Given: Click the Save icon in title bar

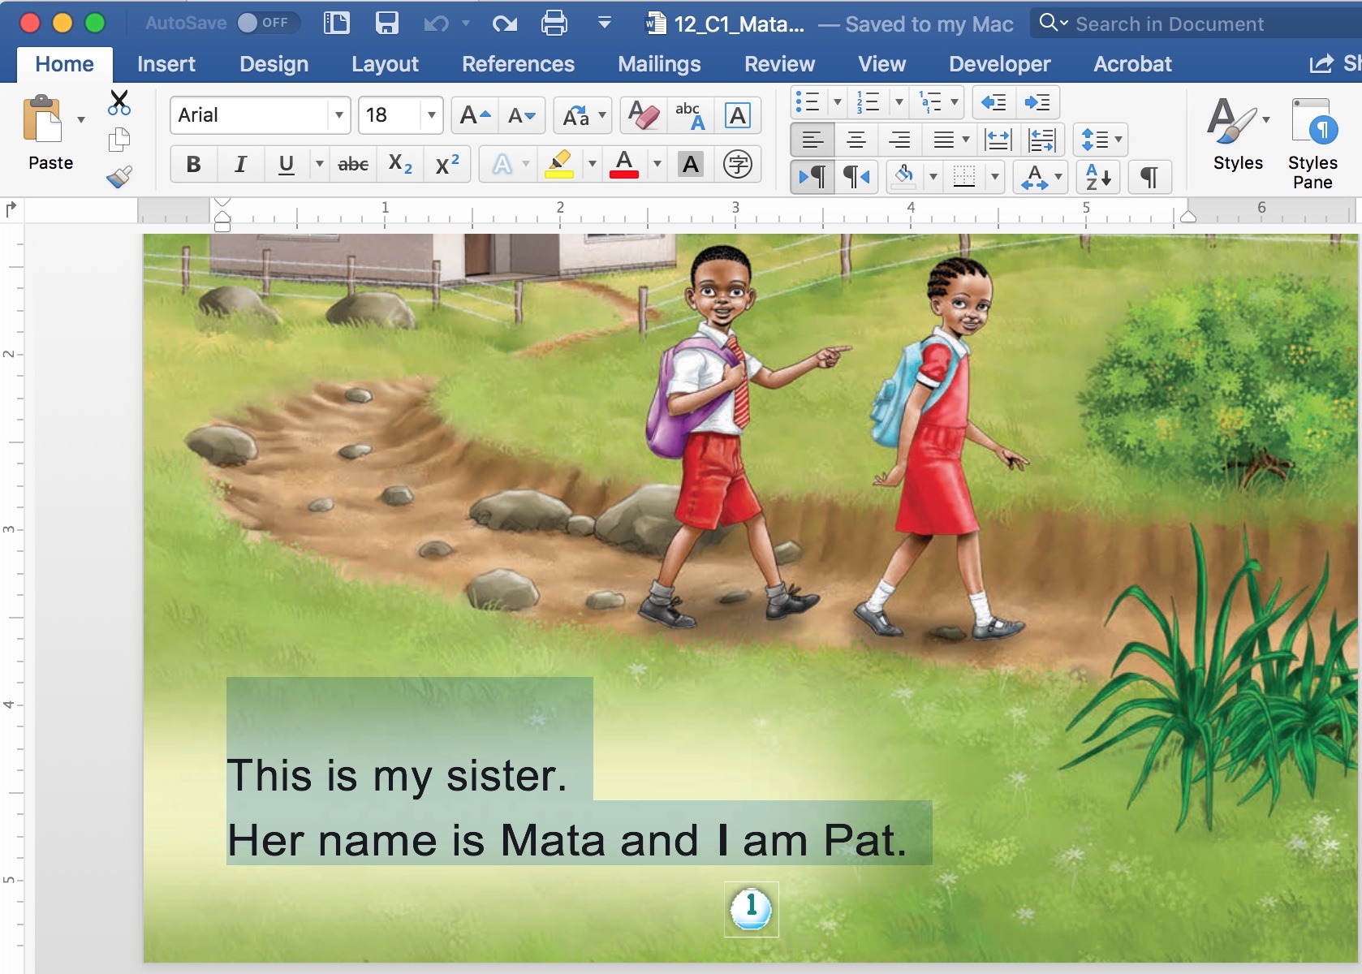Looking at the screenshot, I should (x=386, y=23).
